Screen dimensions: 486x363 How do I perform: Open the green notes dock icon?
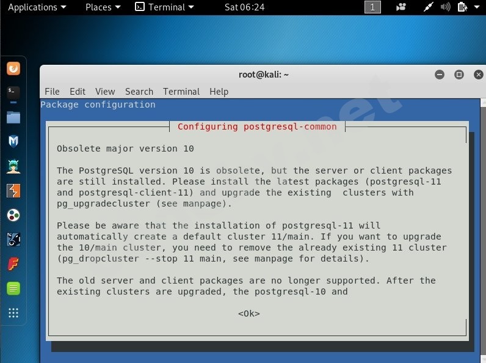click(13, 288)
